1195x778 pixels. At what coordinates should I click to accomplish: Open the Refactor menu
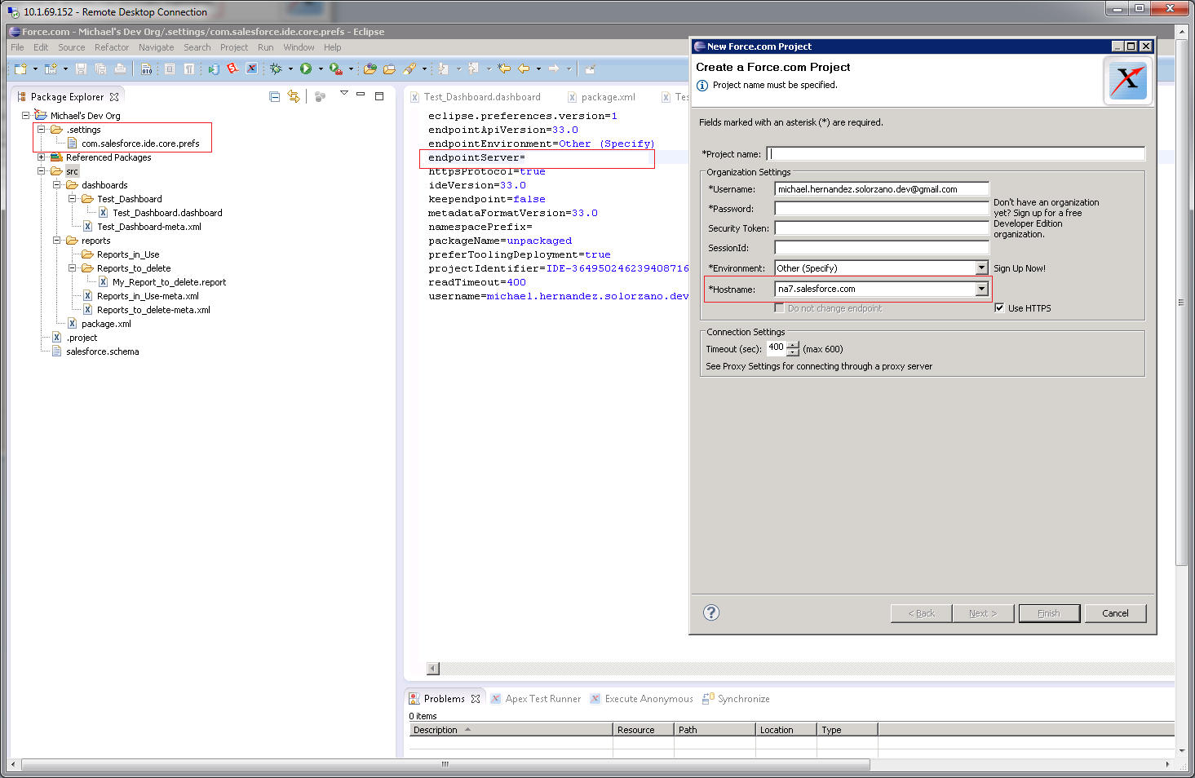point(112,47)
